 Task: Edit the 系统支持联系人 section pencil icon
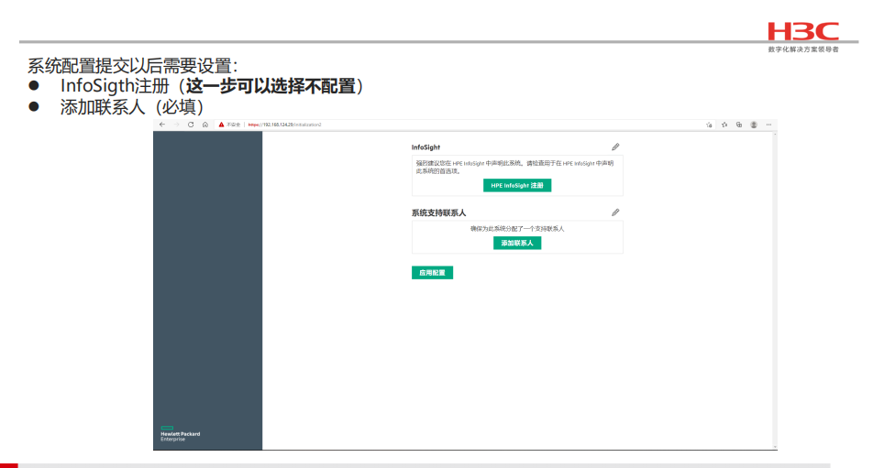click(x=615, y=212)
